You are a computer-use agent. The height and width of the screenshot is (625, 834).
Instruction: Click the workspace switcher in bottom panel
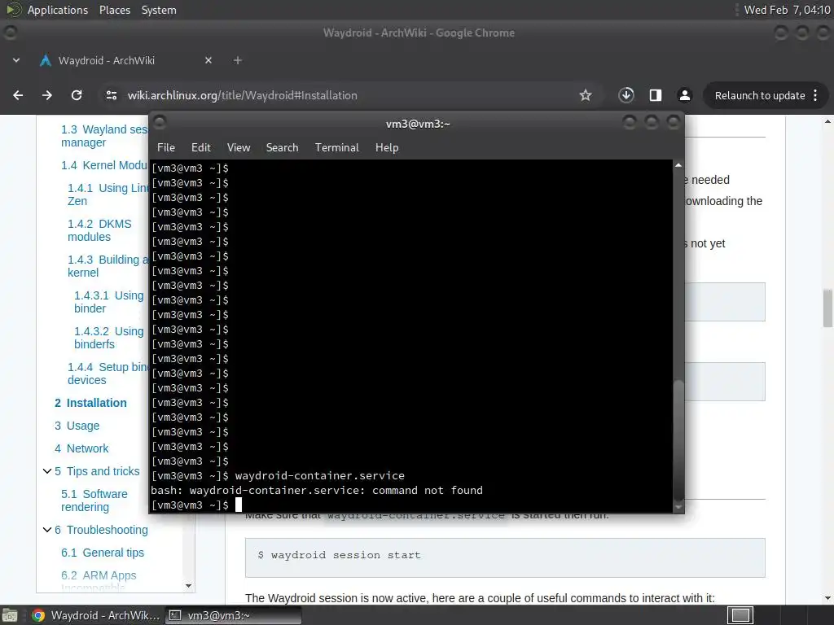pyautogui.click(x=740, y=615)
